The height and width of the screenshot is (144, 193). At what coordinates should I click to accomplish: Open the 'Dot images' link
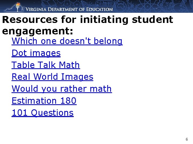point(36,53)
